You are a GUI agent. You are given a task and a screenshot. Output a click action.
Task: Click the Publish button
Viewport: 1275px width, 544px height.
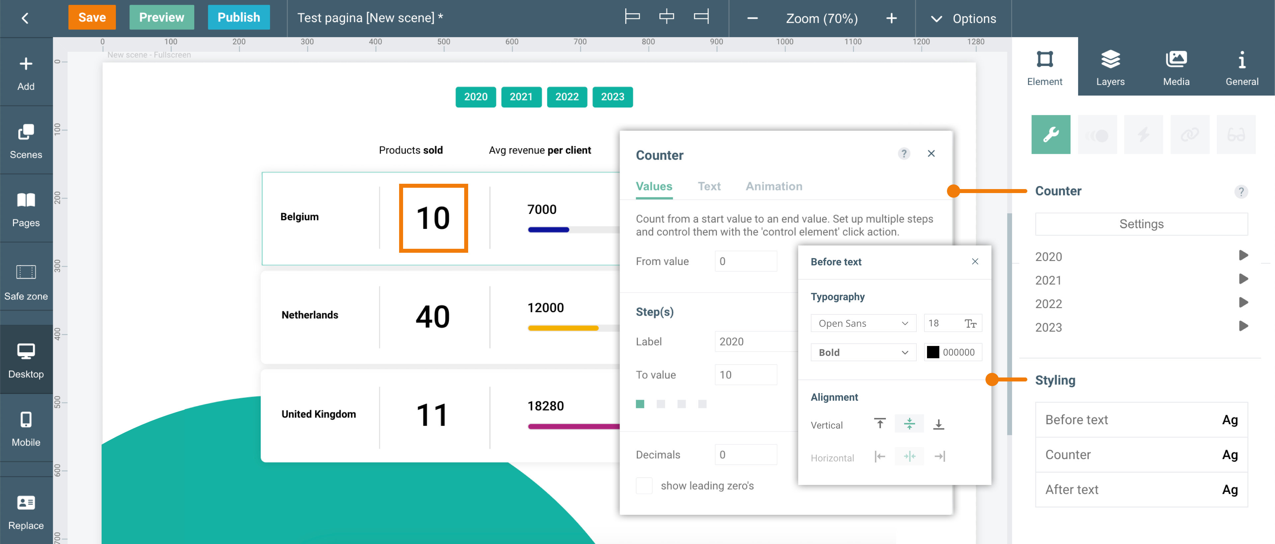point(239,17)
